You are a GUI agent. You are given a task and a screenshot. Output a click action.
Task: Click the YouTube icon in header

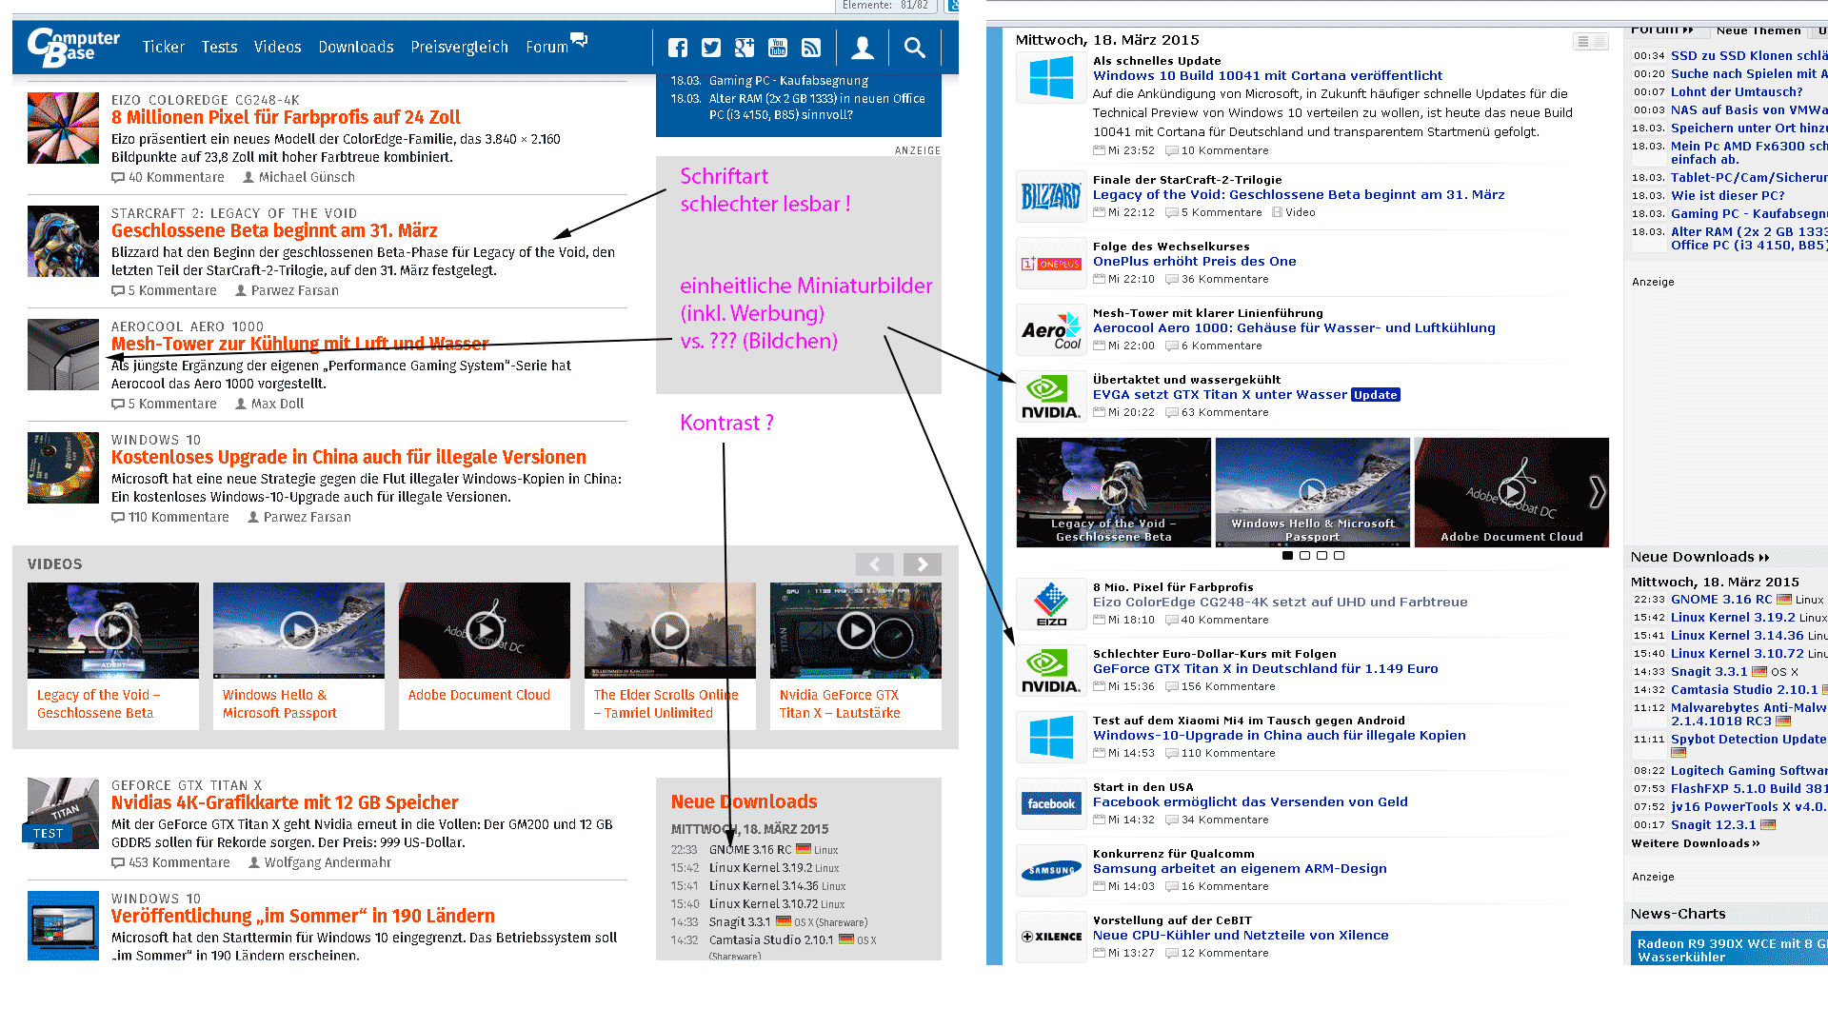[778, 48]
